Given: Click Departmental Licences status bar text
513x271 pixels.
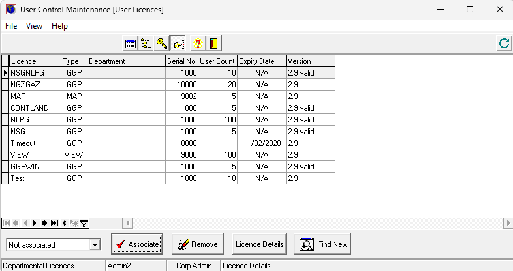Looking at the screenshot, I should click(x=39, y=266).
